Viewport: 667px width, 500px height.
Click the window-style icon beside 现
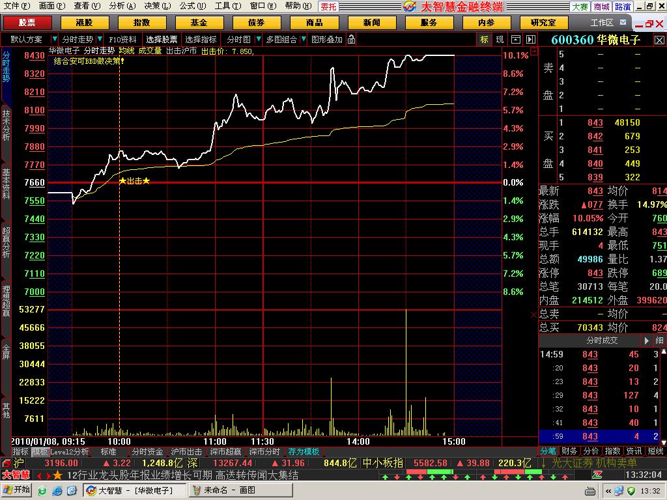tap(516, 40)
